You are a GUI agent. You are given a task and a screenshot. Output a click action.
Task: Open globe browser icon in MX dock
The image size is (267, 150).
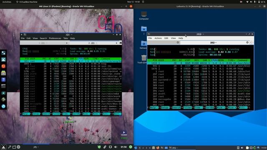tap(3, 106)
